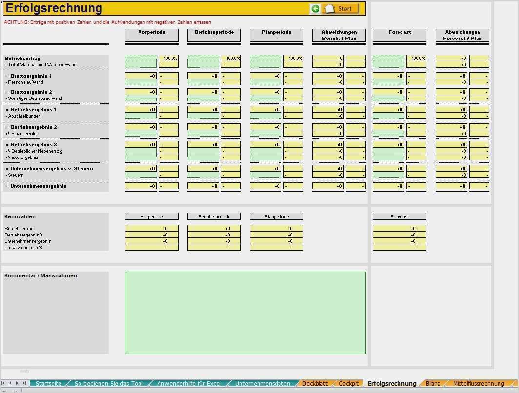The width and height of the screenshot is (519, 393).
Task: Open the Startseite sheet tab
Action: [48, 383]
